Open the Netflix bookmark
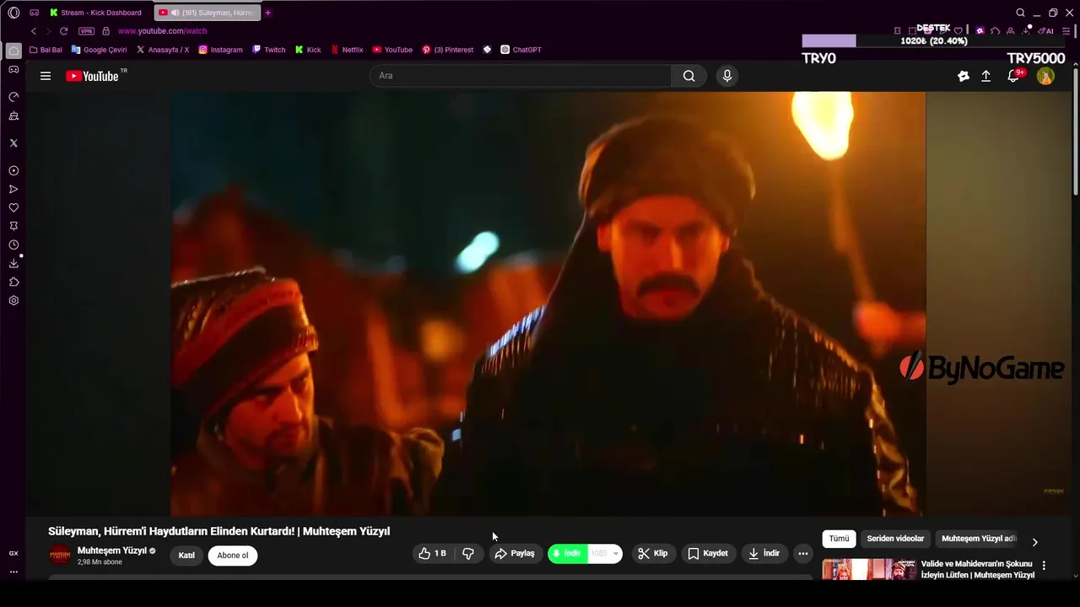The width and height of the screenshot is (1080, 607). point(347,50)
